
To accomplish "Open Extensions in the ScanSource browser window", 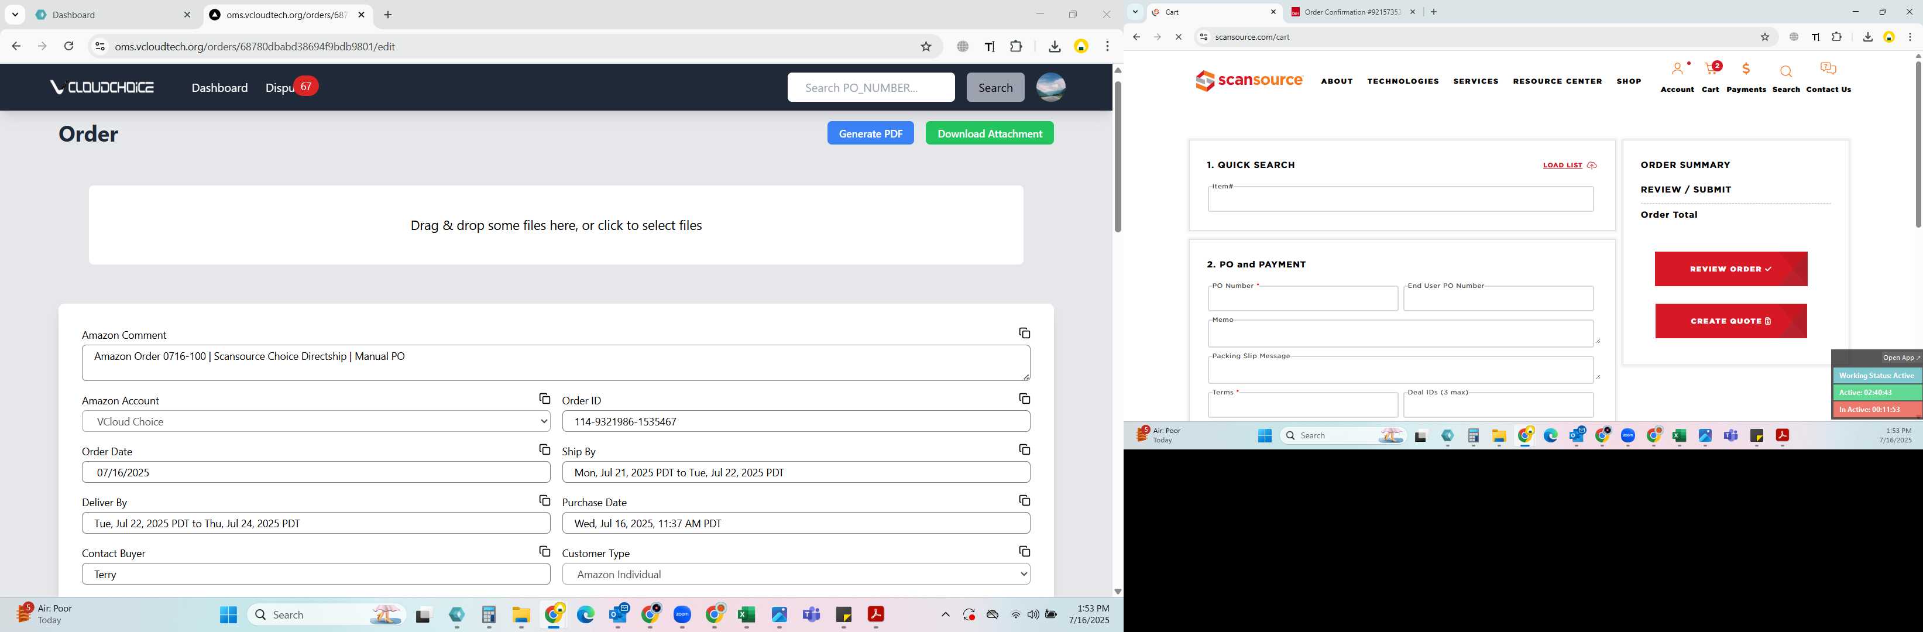I will [x=1837, y=36].
